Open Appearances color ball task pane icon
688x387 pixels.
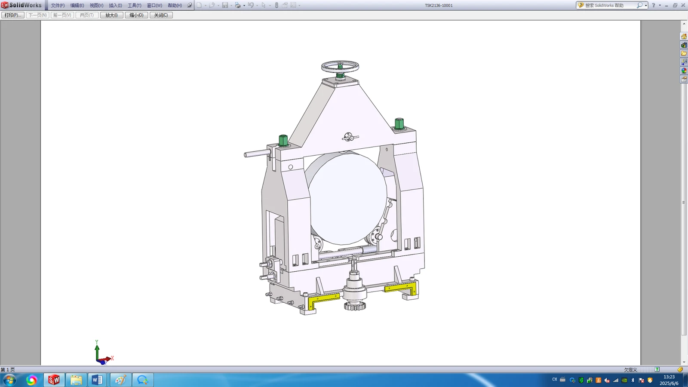(x=684, y=71)
